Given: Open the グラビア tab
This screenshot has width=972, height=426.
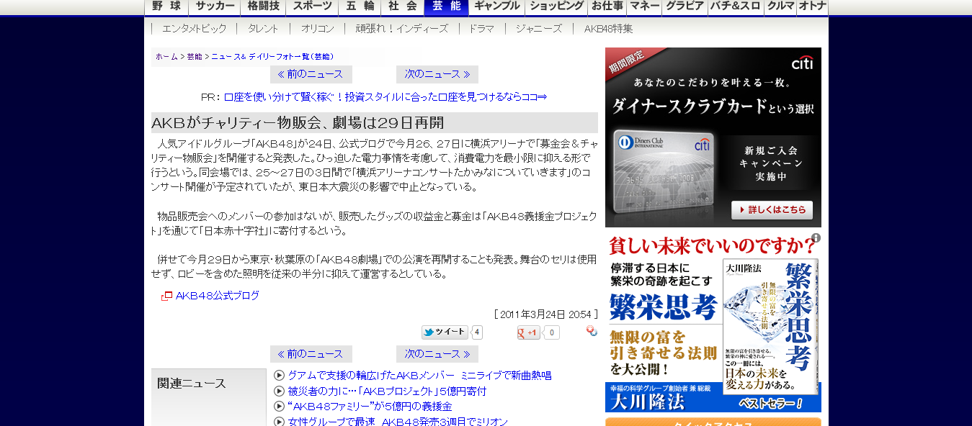Looking at the screenshot, I should pyautogui.click(x=685, y=7).
